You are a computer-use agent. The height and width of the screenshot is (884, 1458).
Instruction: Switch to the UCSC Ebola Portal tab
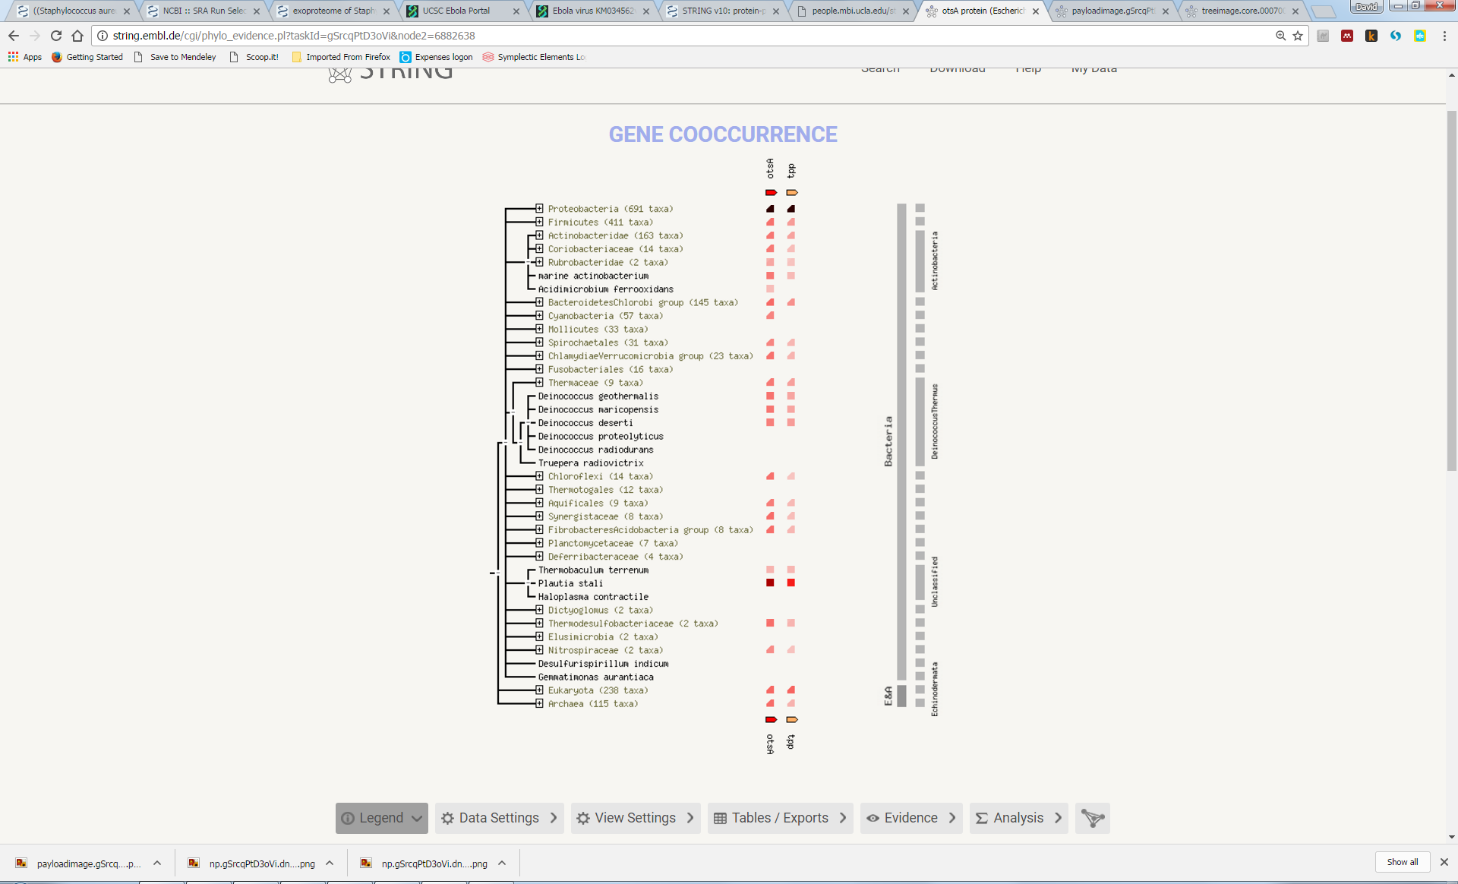tap(456, 11)
